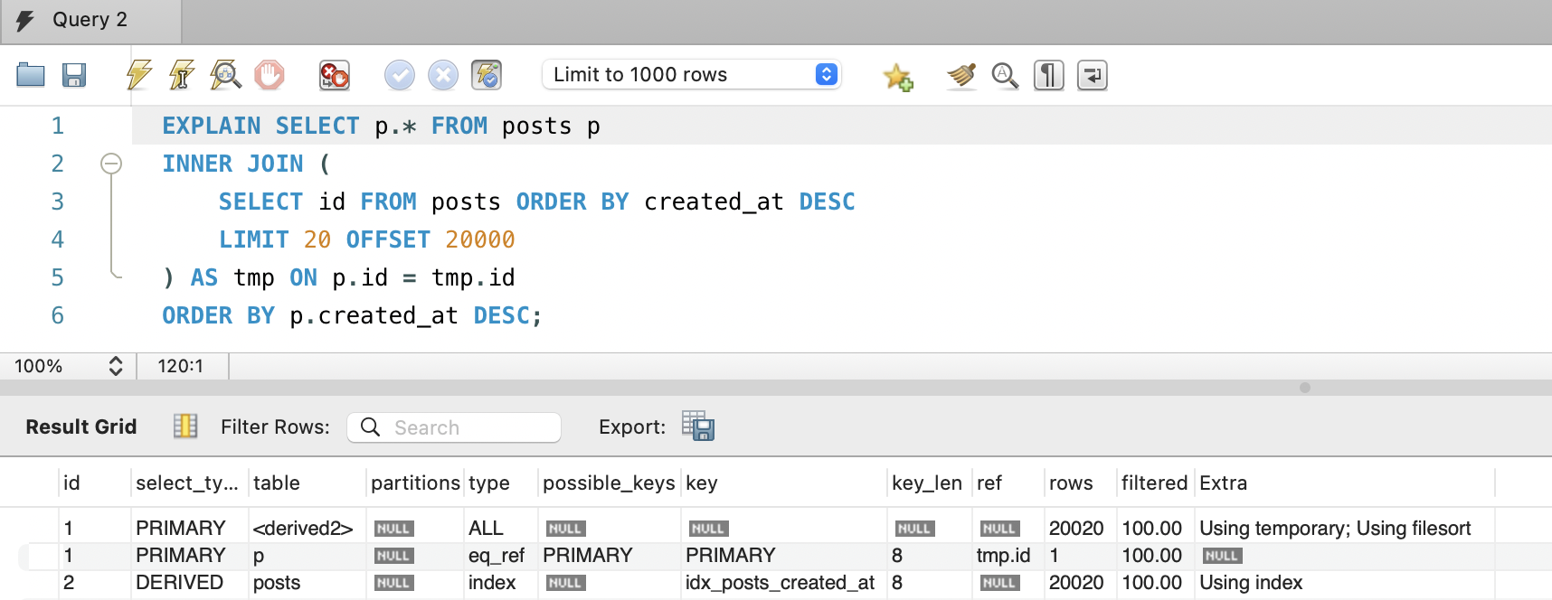1552x600 pixels.
Task: Run Explain plan magnifier icon
Action: coord(225,75)
